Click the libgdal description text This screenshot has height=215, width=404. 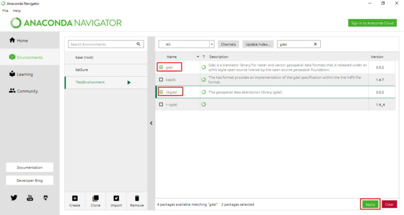tap(245, 92)
